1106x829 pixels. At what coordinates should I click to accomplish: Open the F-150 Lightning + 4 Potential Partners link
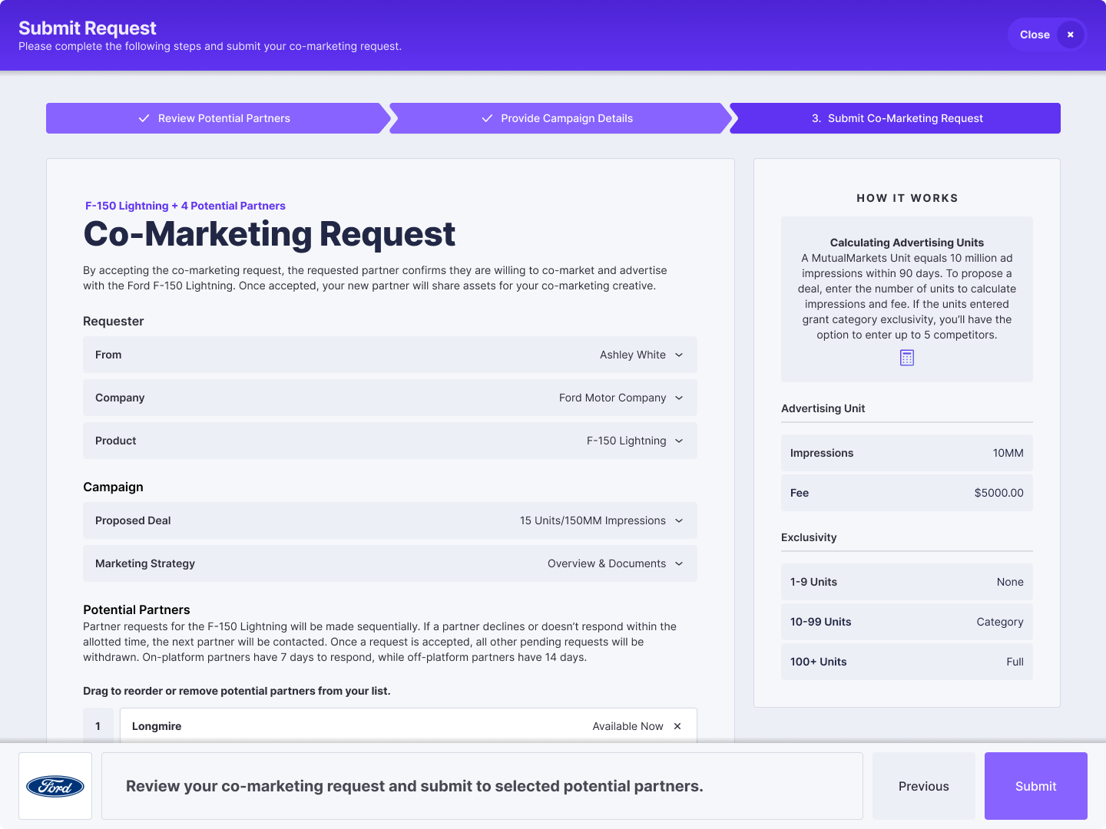(x=184, y=206)
